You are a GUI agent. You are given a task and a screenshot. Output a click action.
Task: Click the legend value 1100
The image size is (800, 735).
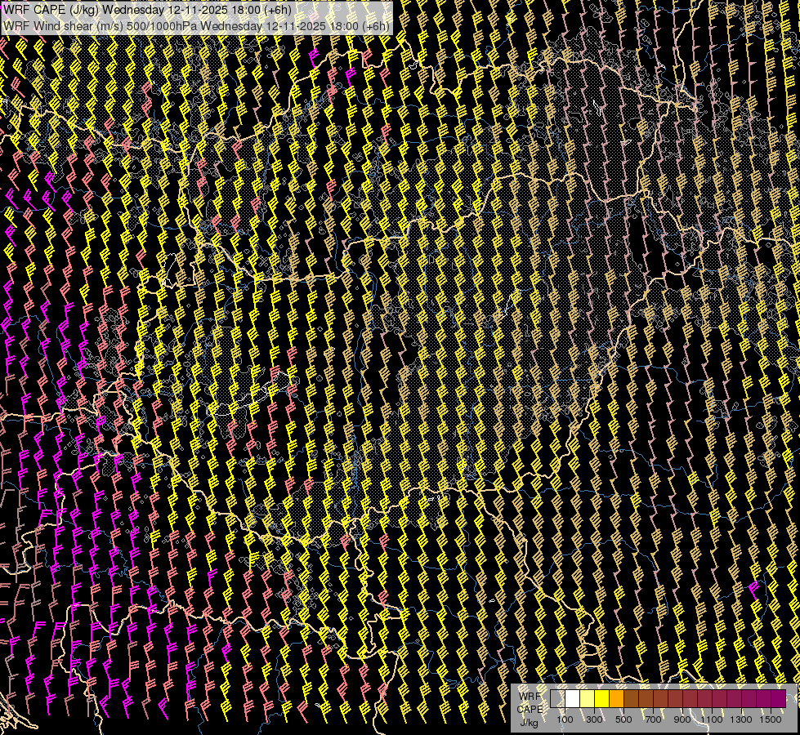[x=711, y=719]
